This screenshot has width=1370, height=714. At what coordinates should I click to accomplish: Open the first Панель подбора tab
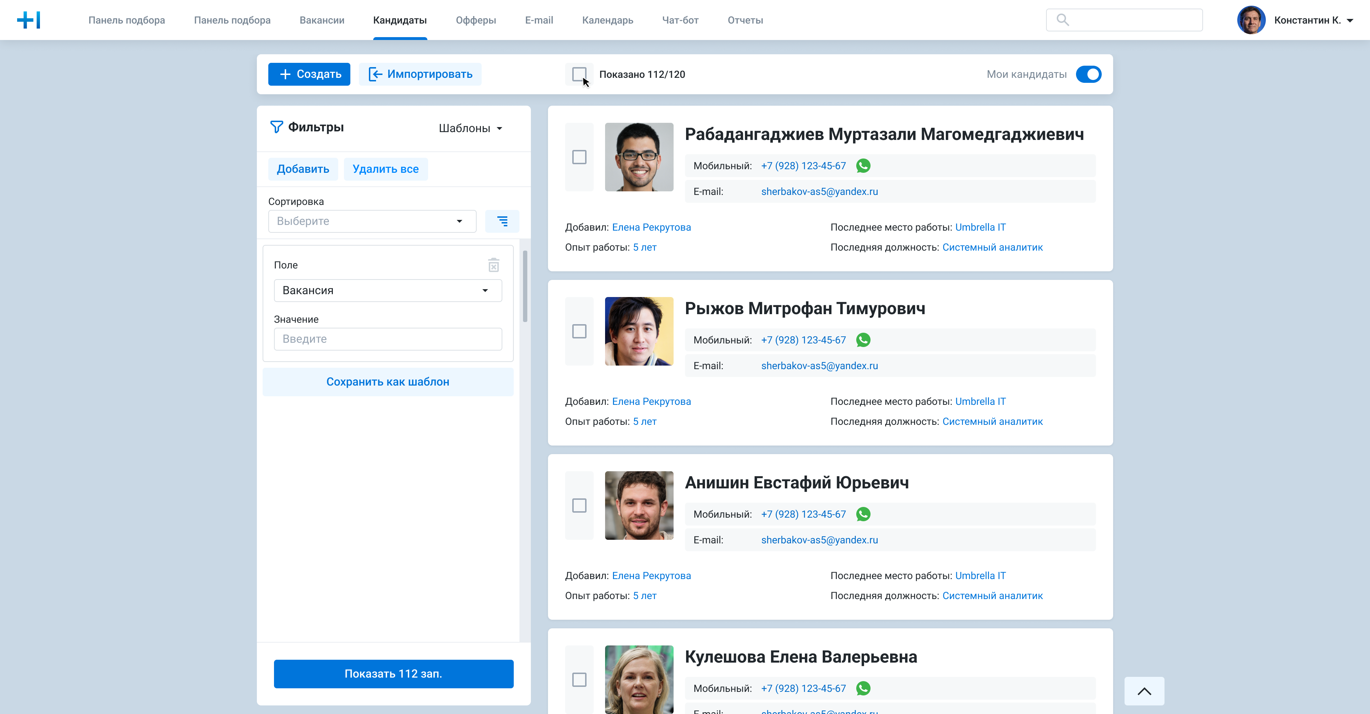pos(127,20)
